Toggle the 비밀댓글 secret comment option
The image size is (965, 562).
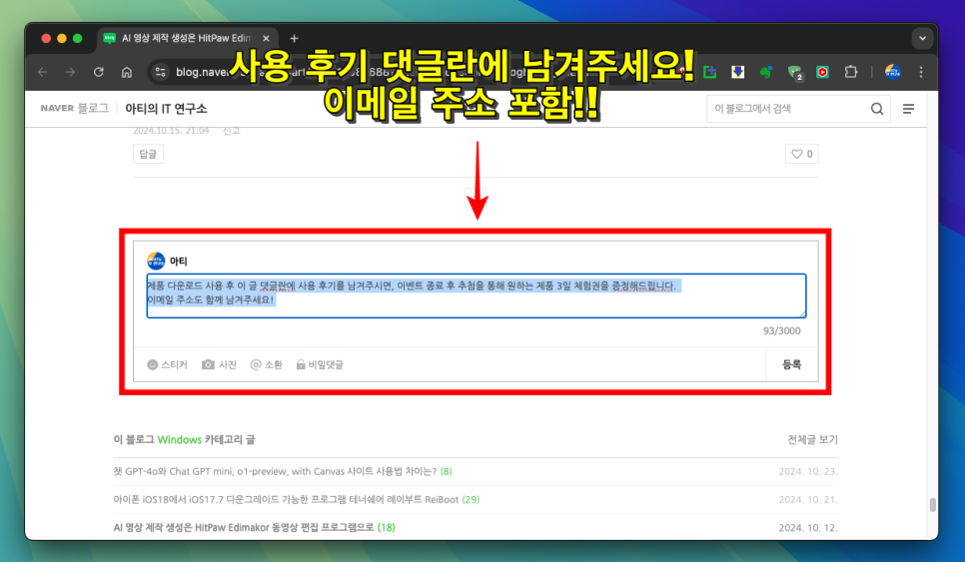click(320, 364)
